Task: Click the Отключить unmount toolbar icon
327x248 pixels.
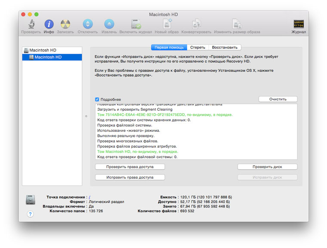Action: pyautogui.click(x=87, y=25)
